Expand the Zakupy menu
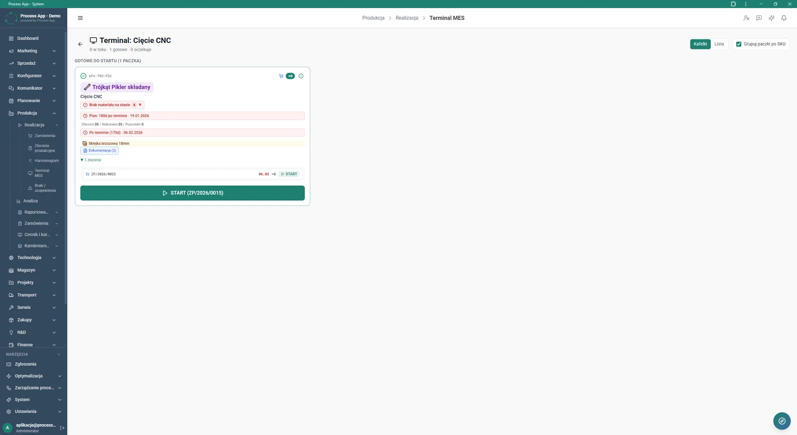 tap(33, 320)
